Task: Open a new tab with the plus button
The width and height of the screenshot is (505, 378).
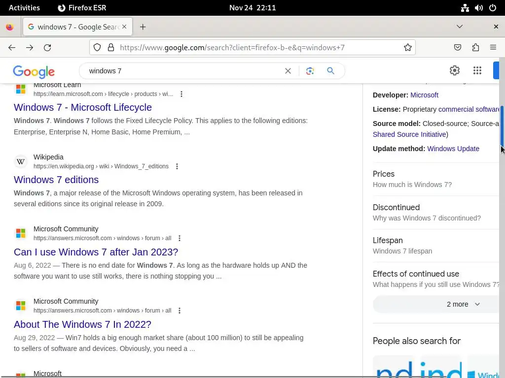Action: click(143, 27)
